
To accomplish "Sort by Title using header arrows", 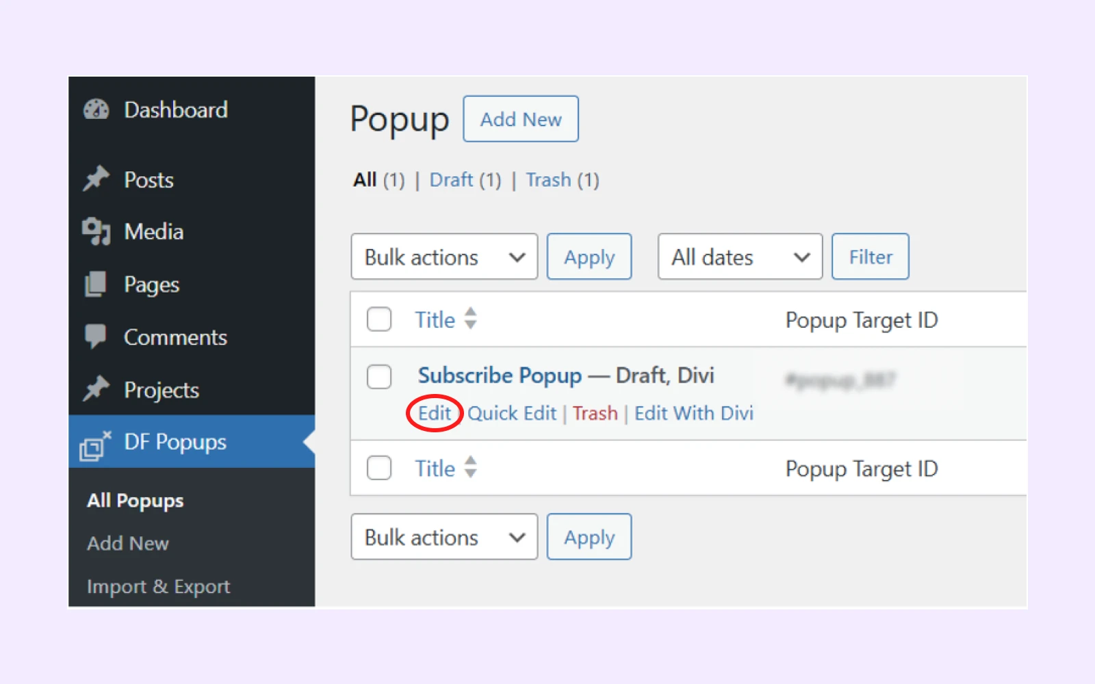I will coord(470,319).
